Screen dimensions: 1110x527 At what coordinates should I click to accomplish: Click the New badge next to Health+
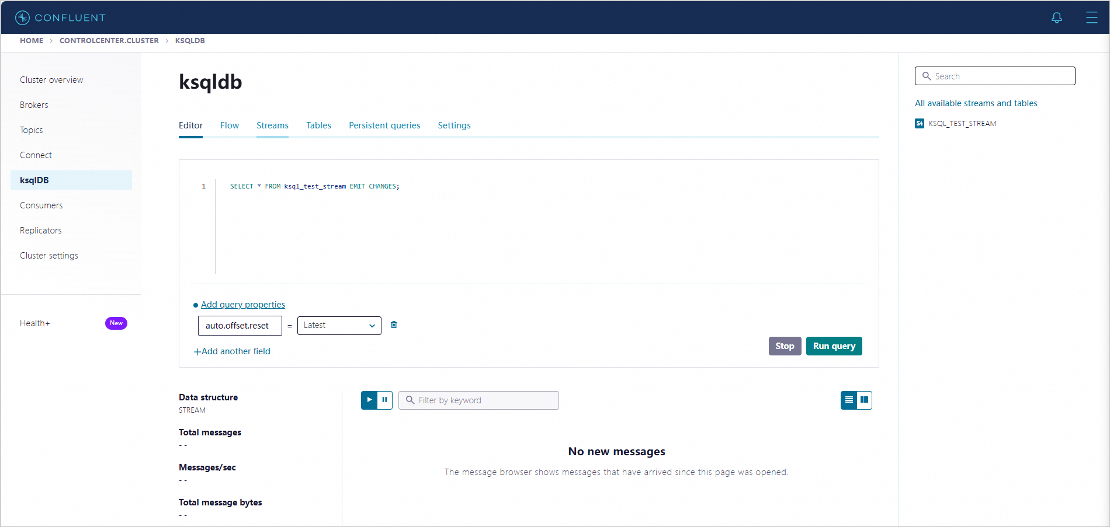click(116, 323)
